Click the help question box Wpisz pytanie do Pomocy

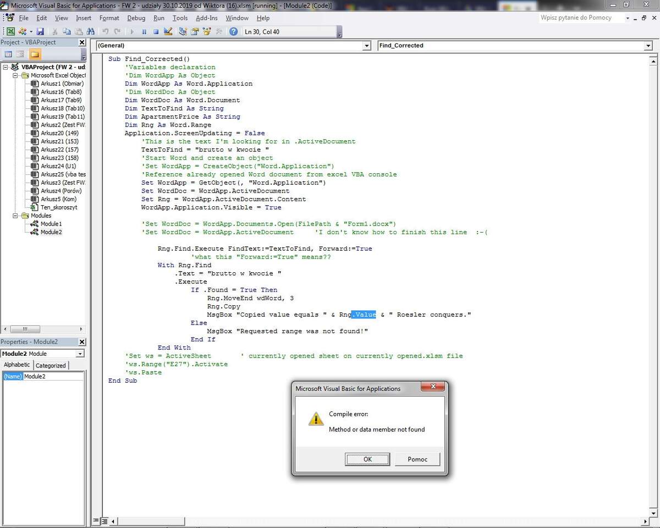point(581,18)
